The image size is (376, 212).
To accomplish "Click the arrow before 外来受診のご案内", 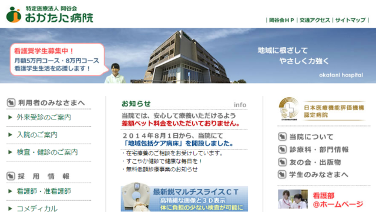I will click(x=10, y=117).
